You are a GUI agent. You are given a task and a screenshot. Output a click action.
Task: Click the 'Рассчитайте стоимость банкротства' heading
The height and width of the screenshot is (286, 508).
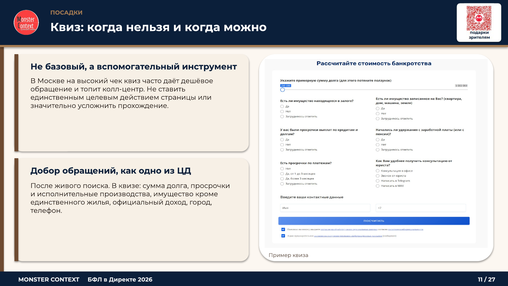[x=374, y=63]
